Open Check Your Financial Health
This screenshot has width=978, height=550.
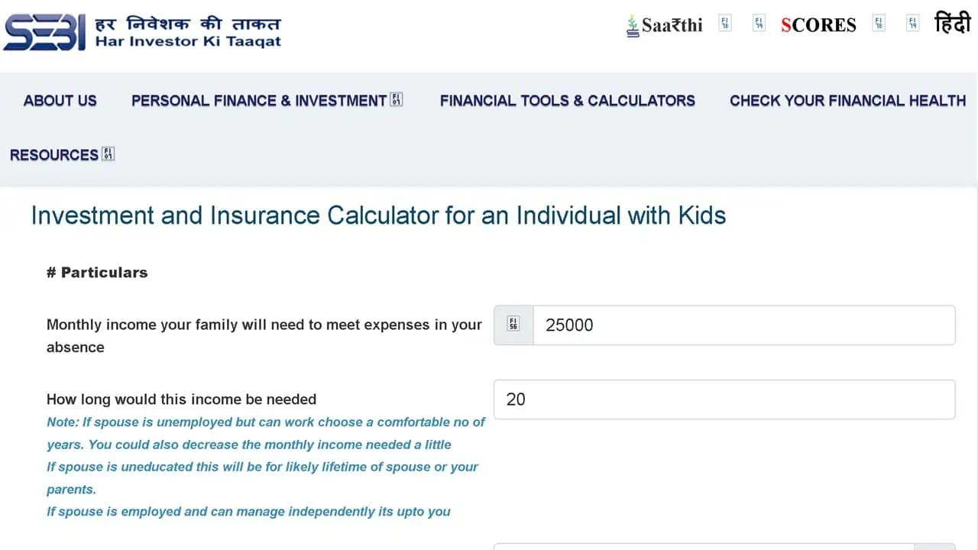tap(847, 100)
